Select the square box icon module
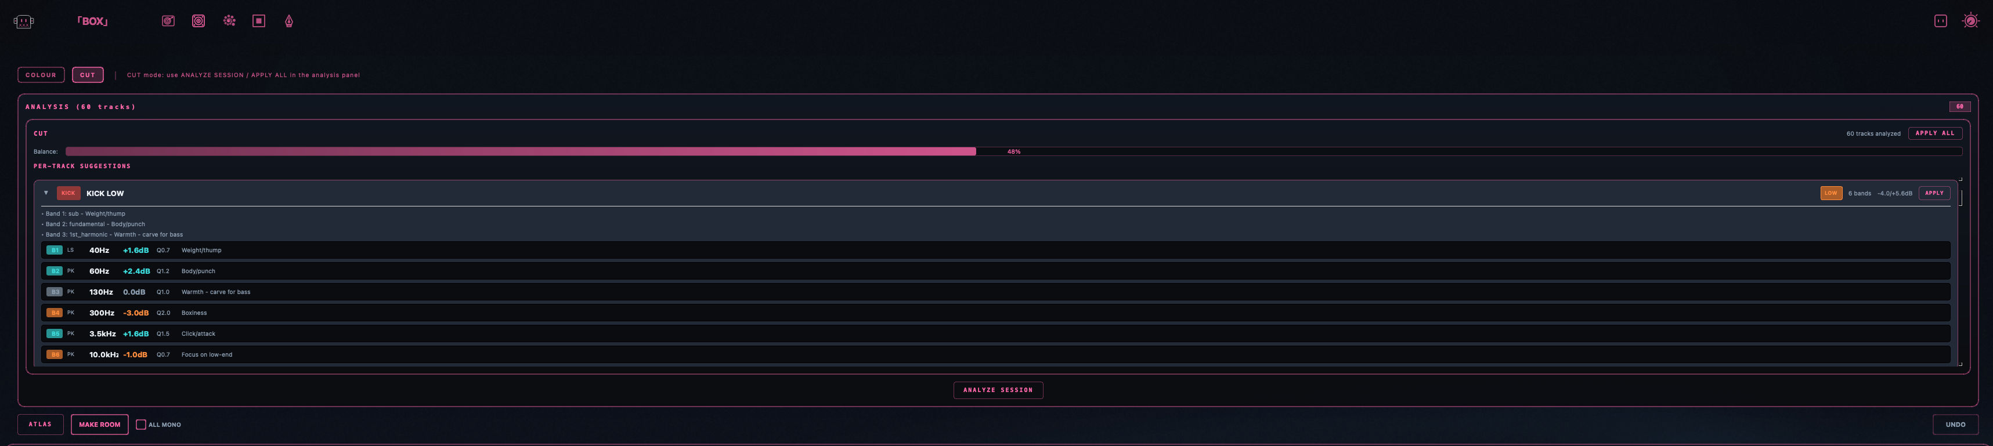Viewport: 1993px width, 446px height. [x=259, y=21]
